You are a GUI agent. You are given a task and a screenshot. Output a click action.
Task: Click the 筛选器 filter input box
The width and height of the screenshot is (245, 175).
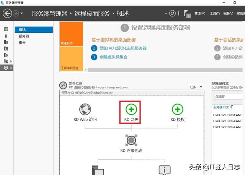point(227,97)
